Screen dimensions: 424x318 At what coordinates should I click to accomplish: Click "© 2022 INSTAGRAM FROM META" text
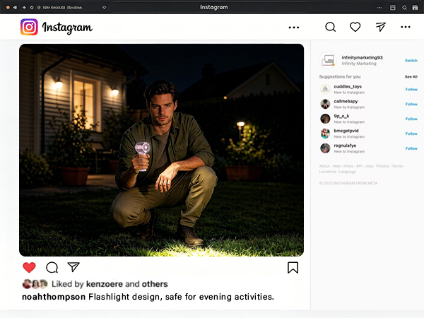(348, 183)
